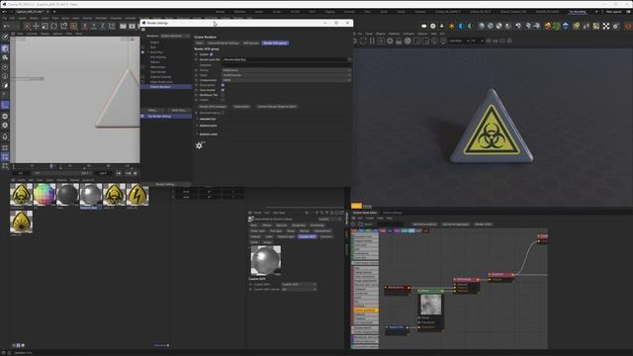Select the Move tool in top toolbar
Screen dimensions: 633x356
pos(36,26)
